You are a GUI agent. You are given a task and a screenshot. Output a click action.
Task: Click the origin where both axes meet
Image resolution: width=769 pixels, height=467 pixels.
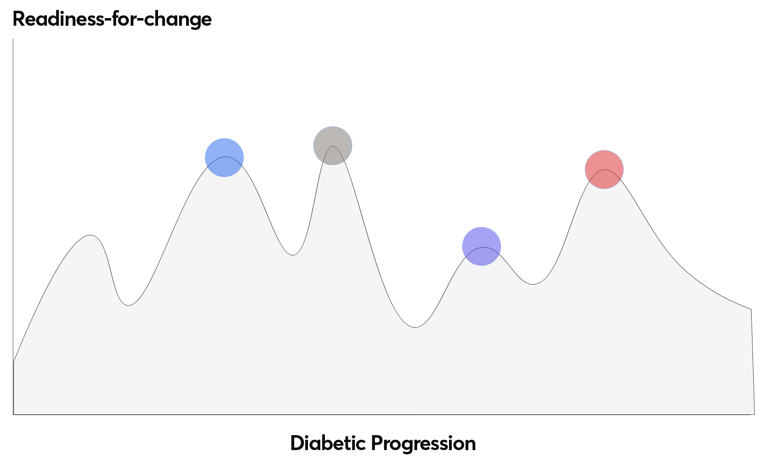pyautogui.click(x=13, y=414)
